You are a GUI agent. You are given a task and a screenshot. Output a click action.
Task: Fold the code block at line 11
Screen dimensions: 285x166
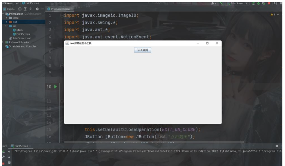62,101
